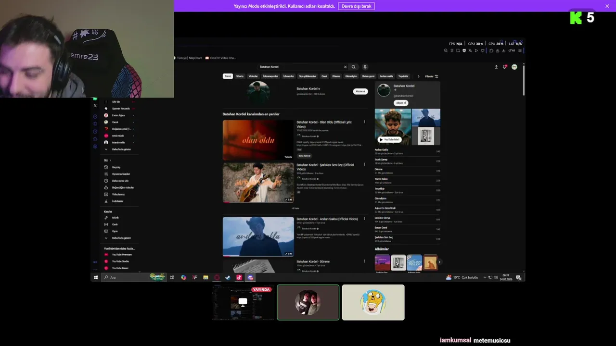This screenshot has height=346, width=616.
Task: Select the Canlı filter chip
Action: [x=324, y=76]
